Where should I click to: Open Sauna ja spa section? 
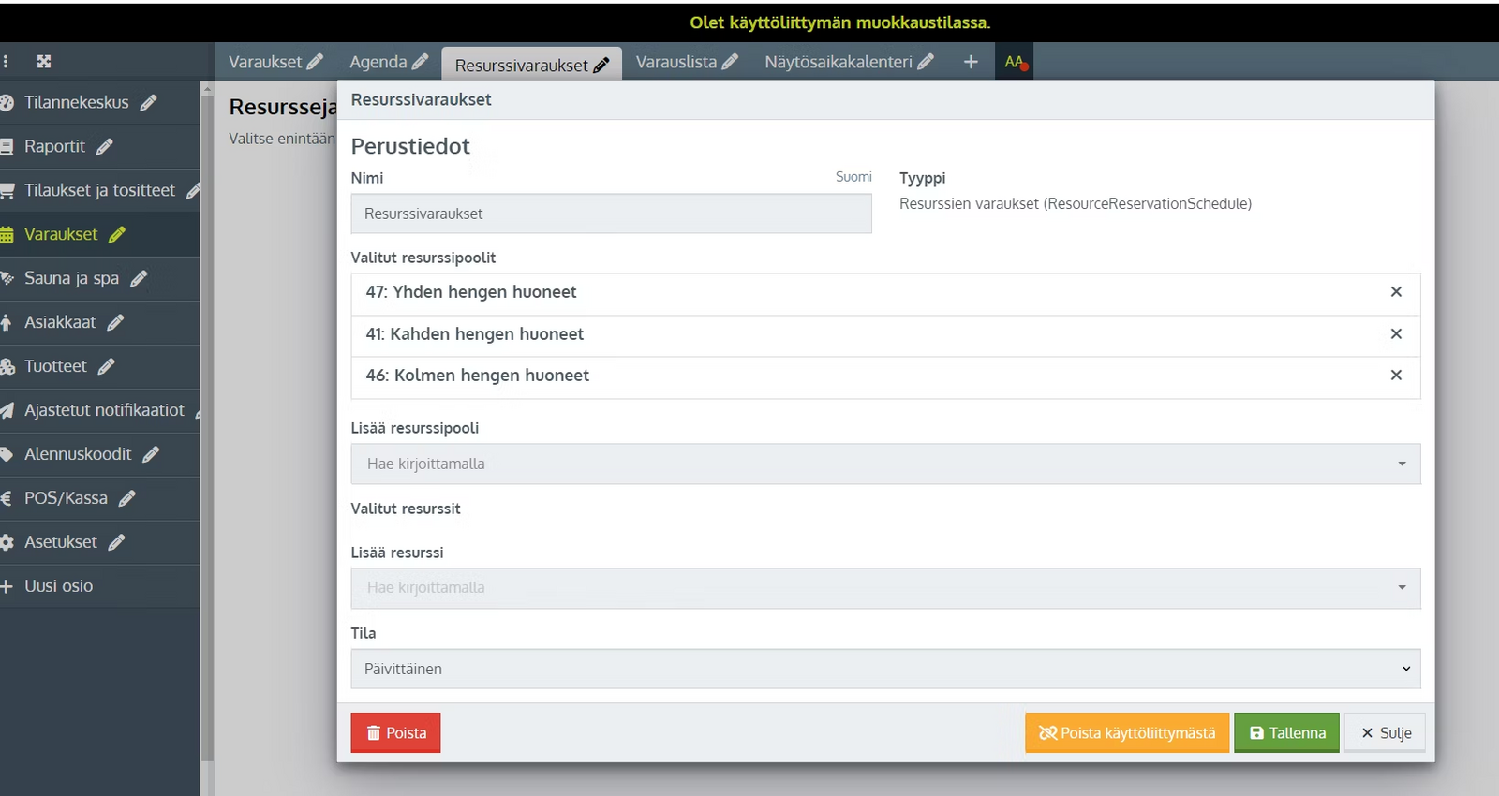[x=71, y=279]
